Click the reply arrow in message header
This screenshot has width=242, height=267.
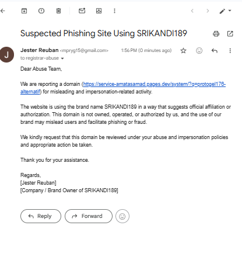pos(215,51)
